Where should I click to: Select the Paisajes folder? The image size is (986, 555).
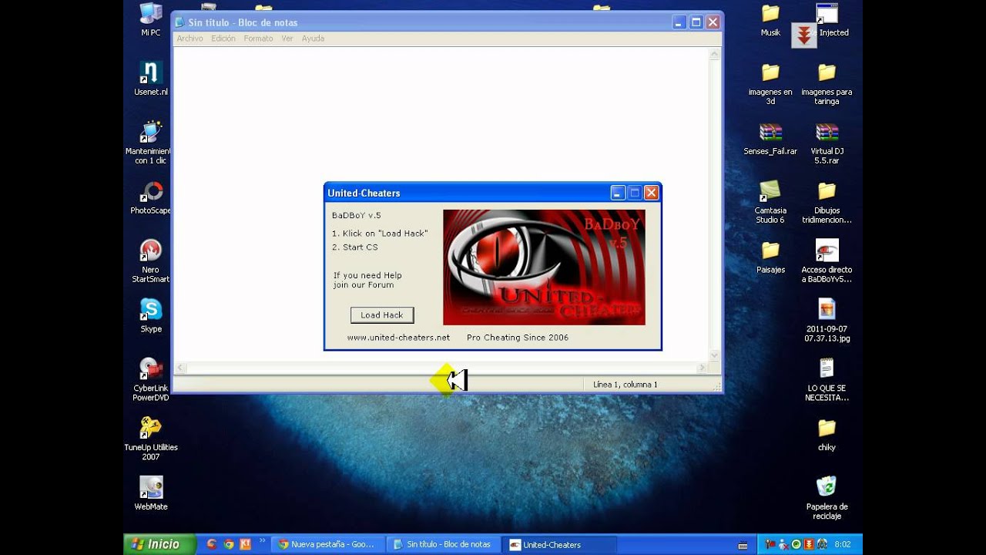click(x=770, y=257)
